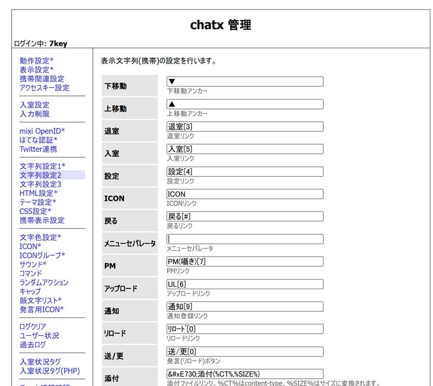The height and width of the screenshot is (386, 433).
Task: Open the 過去ログ link
Action: [33, 344]
